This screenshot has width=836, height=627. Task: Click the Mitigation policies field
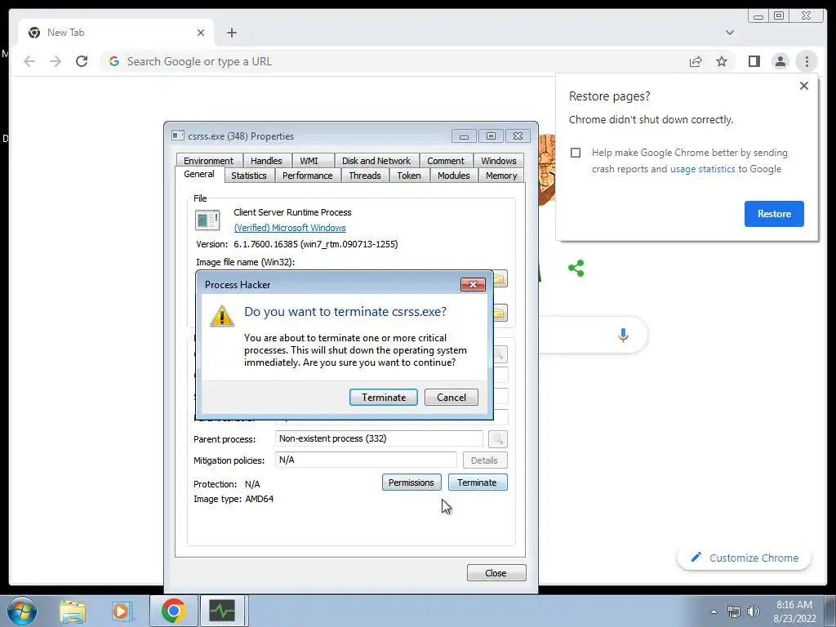[366, 460]
